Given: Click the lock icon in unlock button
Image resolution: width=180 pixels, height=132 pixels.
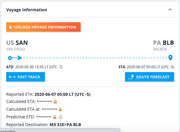Looking at the screenshot, I should pyautogui.click(x=10, y=27).
